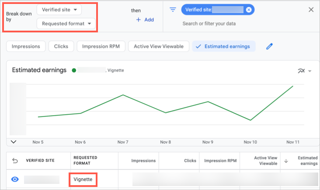320x190 pixels.
Task: Remove the Verified site filter chip
Action: coord(249,10)
